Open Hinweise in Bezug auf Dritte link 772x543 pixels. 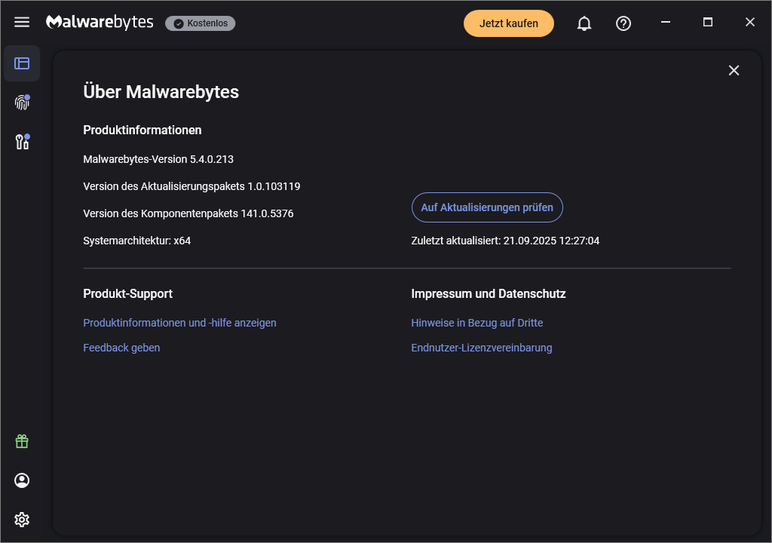point(477,323)
